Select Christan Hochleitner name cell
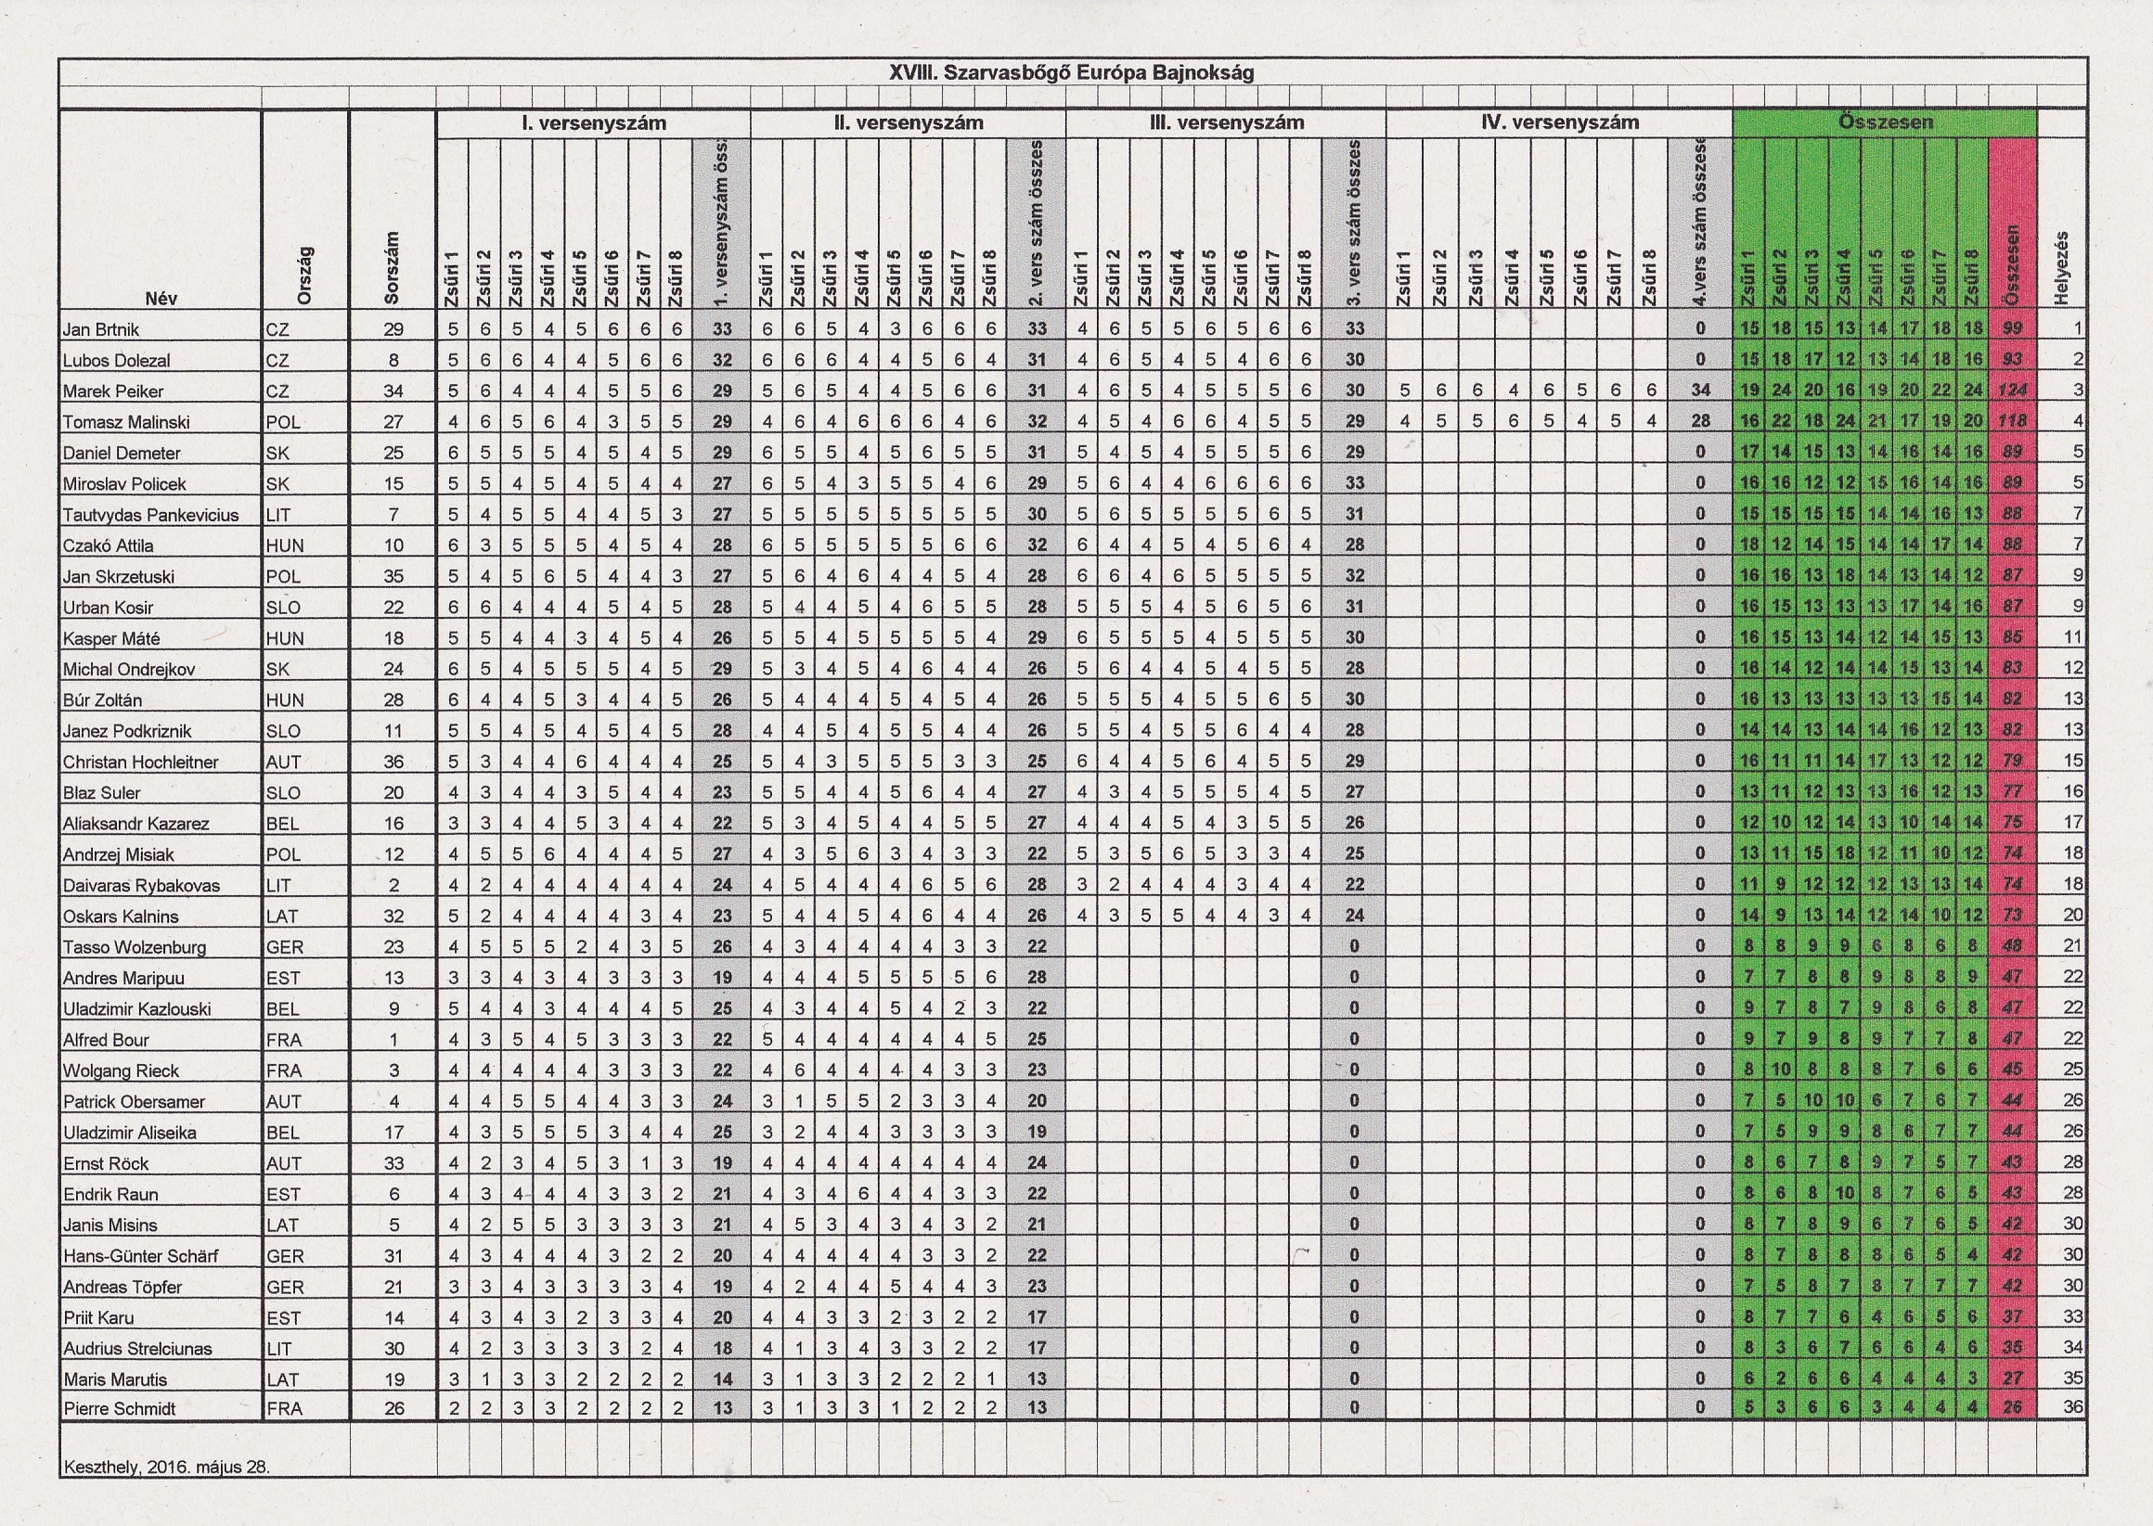The image size is (2153, 1526). tap(140, 762)
